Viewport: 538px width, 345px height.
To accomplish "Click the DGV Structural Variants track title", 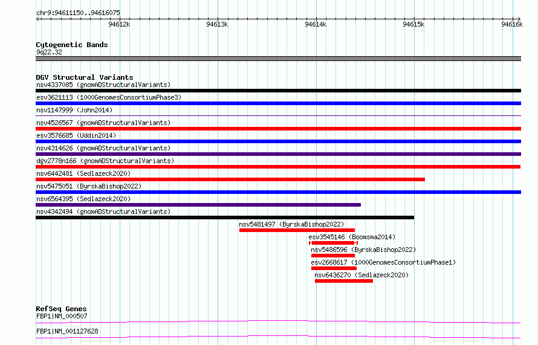I will pyautogui.click(x=85, y=77).
